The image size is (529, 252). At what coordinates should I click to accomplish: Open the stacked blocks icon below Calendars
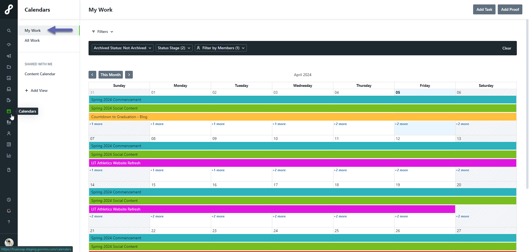pos(9,122)
